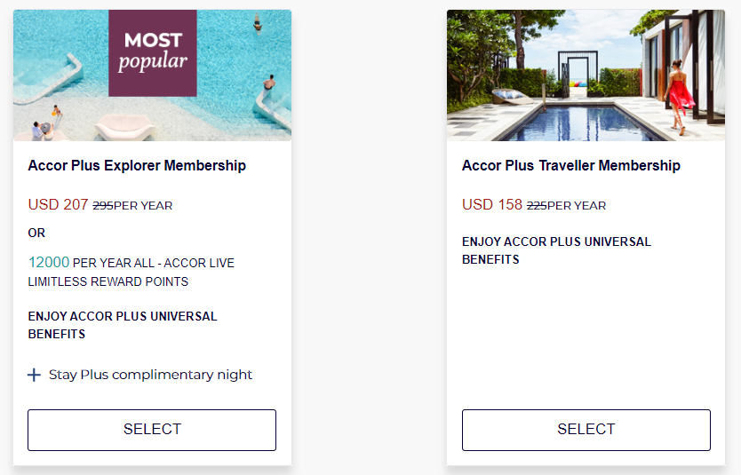Click the USD 207 price text

click(x=58, y=204)
